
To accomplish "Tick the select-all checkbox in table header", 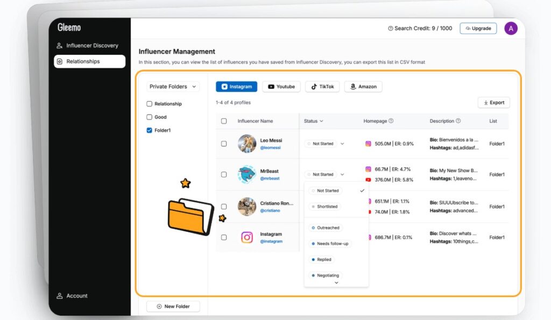I will 224,121.
